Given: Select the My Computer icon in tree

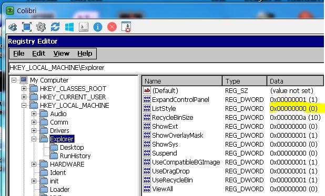Looking at the screenshot, I should point(24,80).
